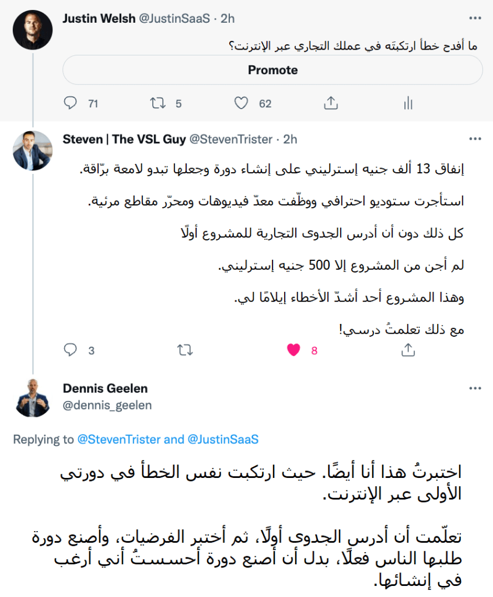
Task: Open more options menu on Steven's tweet
Action: click(x=475, y=139)
